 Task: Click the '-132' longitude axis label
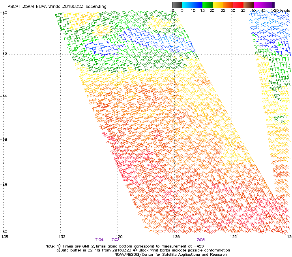[60, 237]
